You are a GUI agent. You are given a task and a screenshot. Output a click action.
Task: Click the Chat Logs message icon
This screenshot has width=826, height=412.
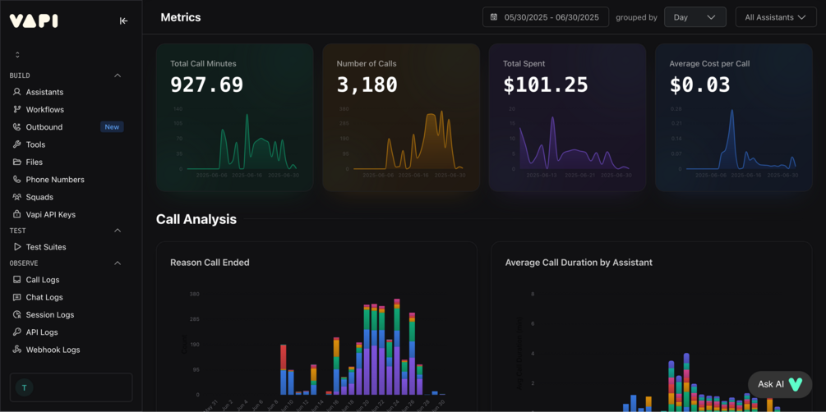pyautogui.click(x=17, y=297)
